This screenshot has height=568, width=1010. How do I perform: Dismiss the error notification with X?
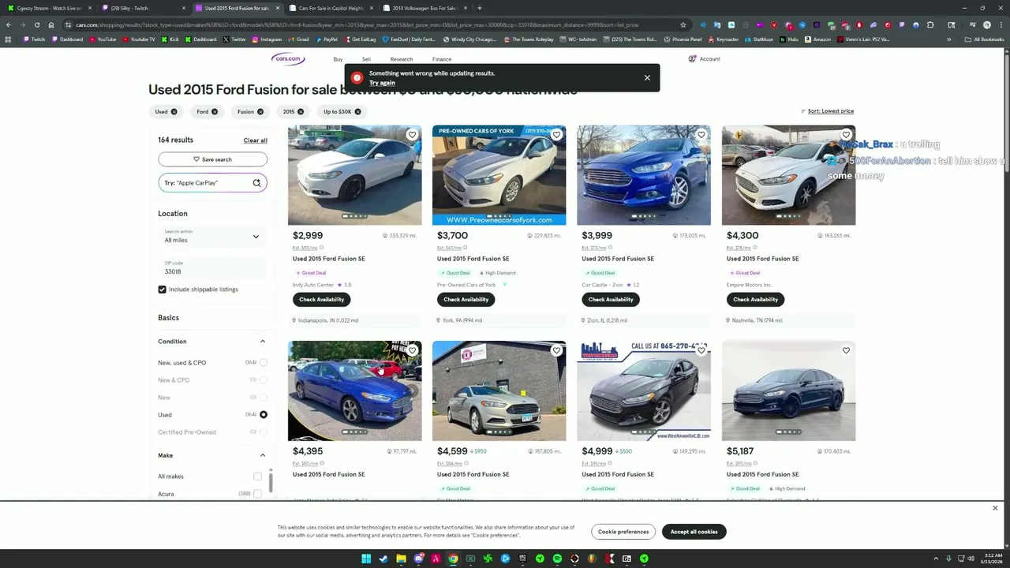coord(647,77)
